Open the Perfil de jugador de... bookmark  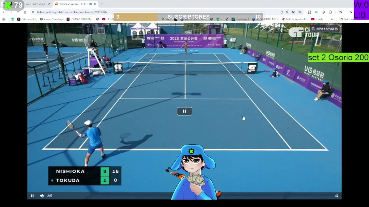tap(295, 19)
